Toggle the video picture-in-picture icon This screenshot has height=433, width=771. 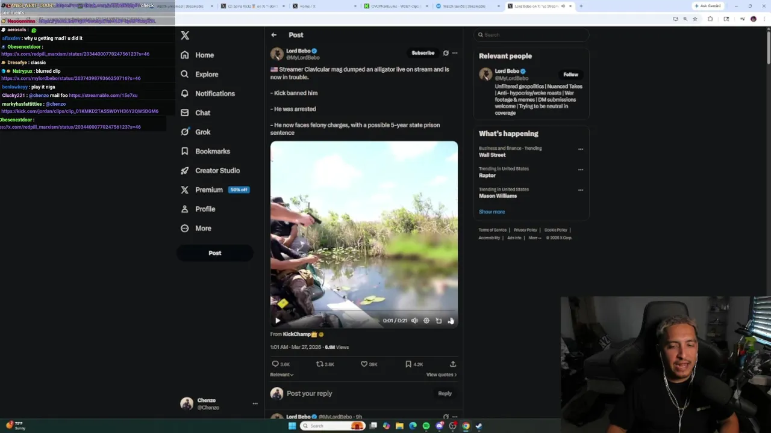point(439,321)
